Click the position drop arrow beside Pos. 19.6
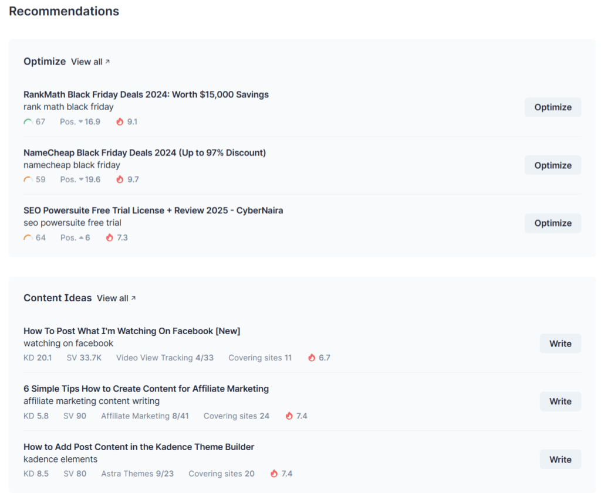Viewport: 601px width, 493px height. (80, 179)
